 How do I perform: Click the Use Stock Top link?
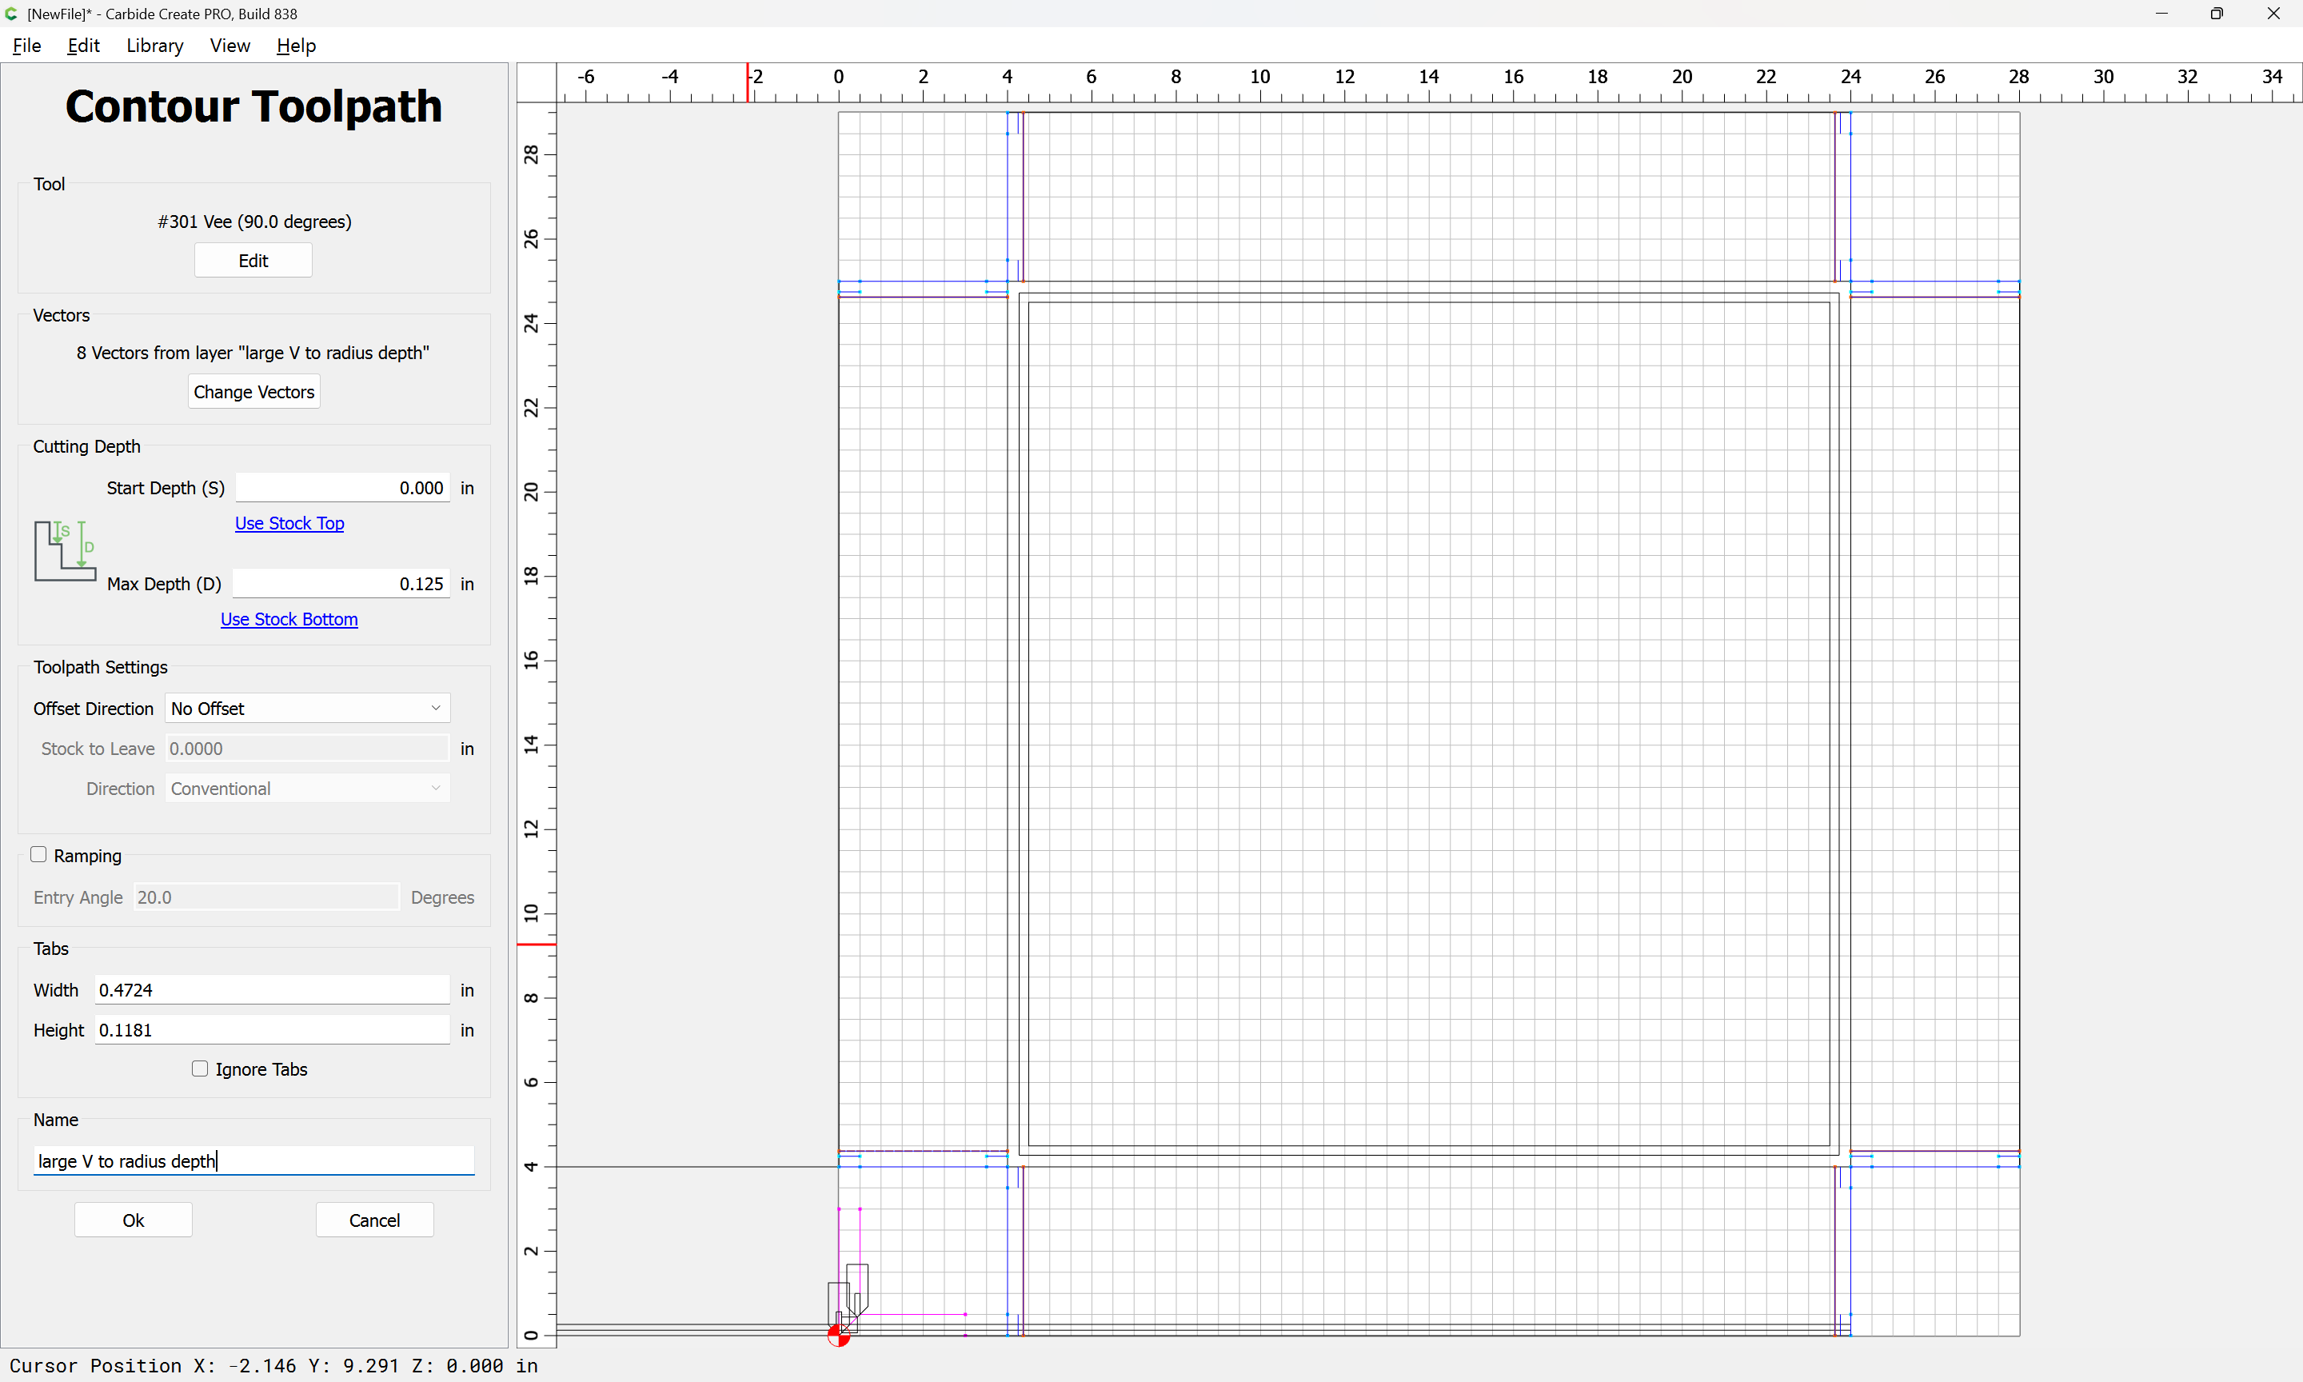(289, 523)
